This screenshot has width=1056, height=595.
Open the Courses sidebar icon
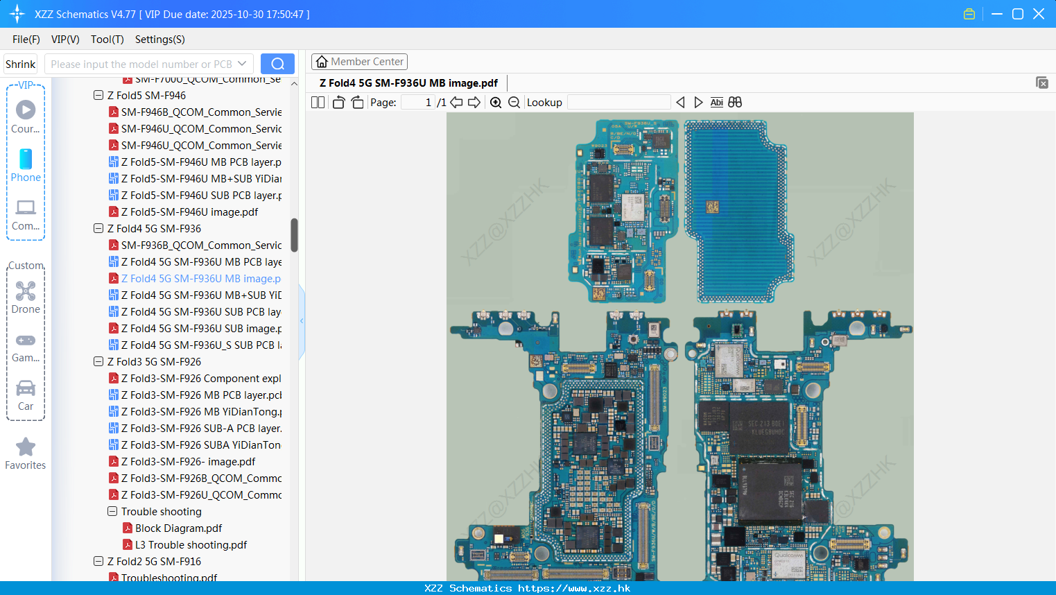26,117
